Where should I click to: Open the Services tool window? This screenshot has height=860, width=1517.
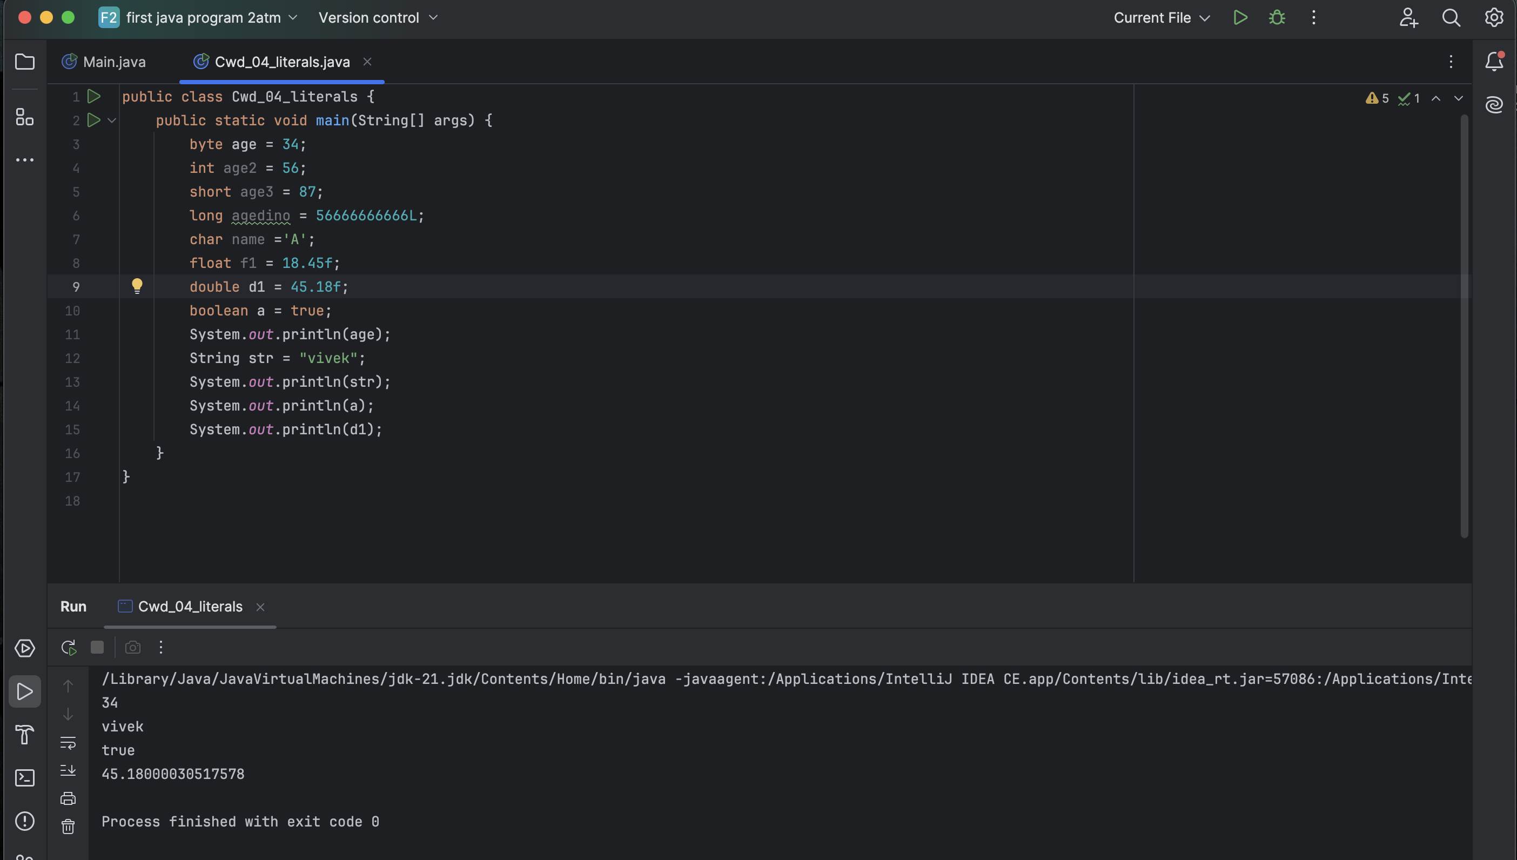tap(25, 648)
